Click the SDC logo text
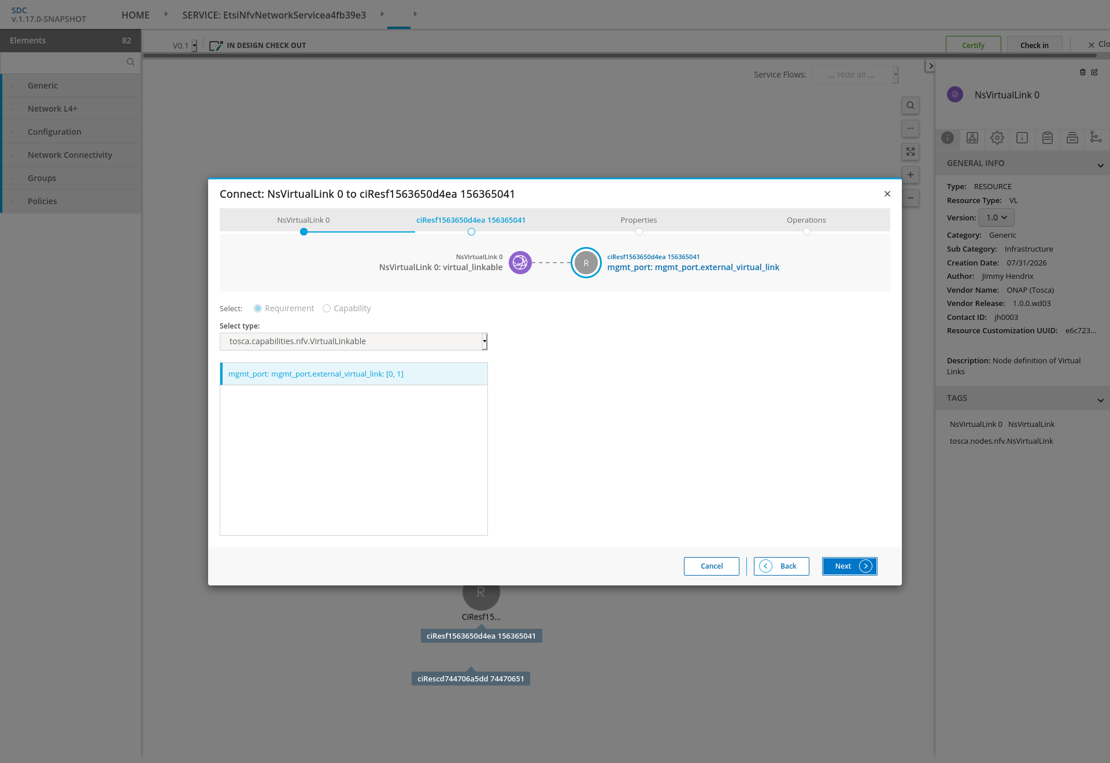1110x763 pixels. coord(19,10)
